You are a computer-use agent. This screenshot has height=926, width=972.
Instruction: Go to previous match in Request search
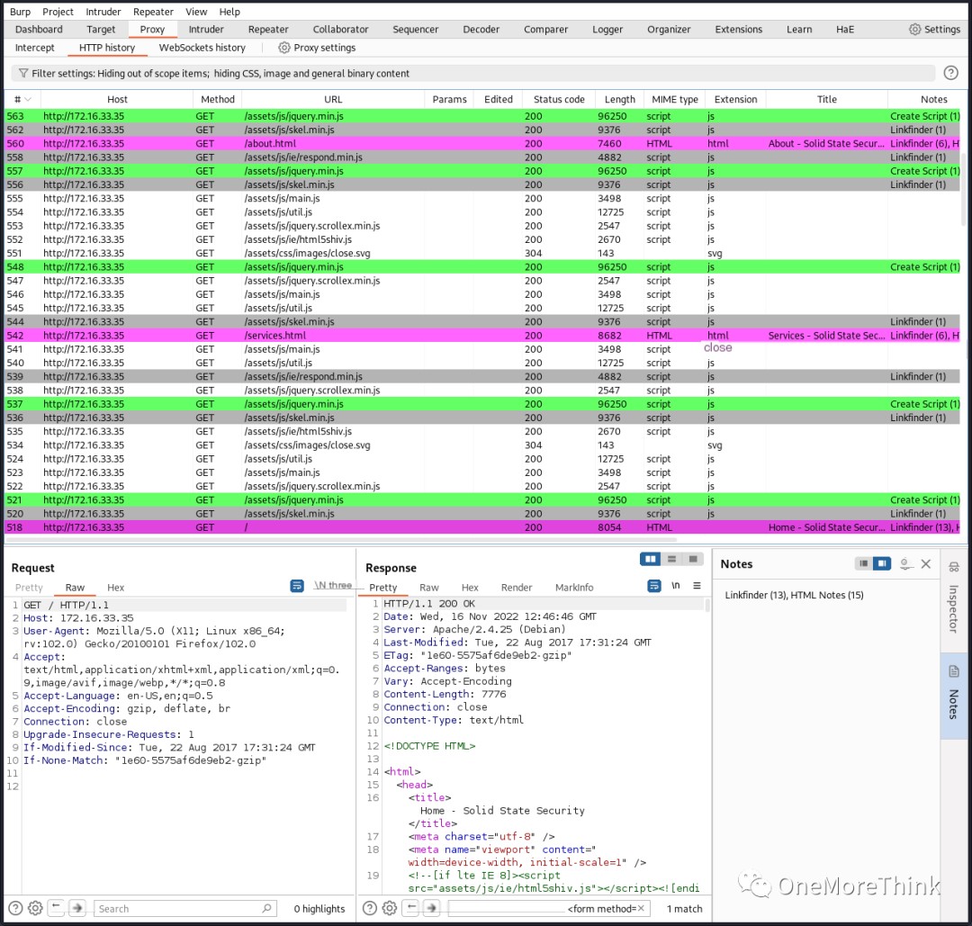(56, 908)
